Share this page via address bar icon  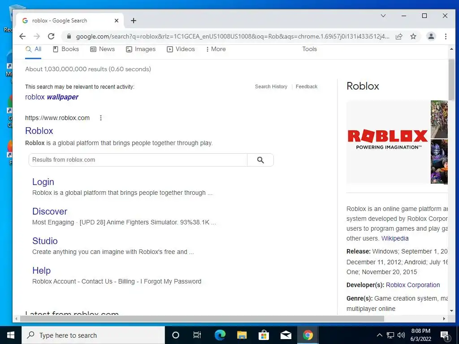(x=398, y=36)
